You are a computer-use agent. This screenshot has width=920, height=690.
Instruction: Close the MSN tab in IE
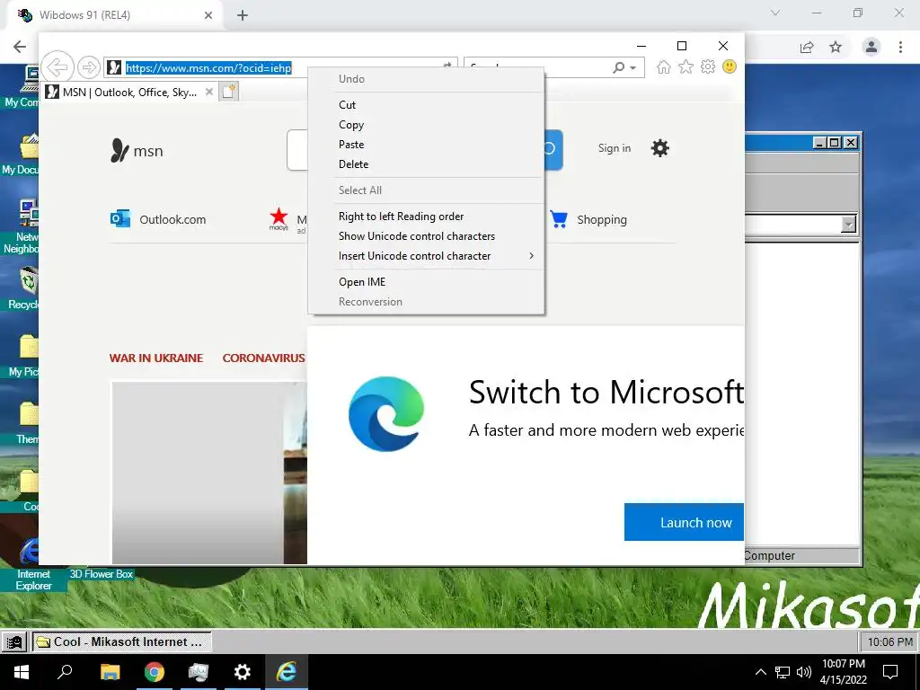point(208,93)
